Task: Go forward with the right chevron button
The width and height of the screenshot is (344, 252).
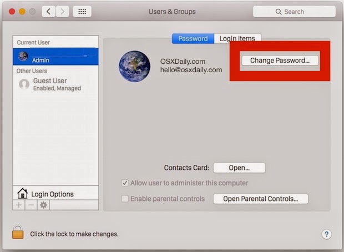Action: click(x=62, y=12)
